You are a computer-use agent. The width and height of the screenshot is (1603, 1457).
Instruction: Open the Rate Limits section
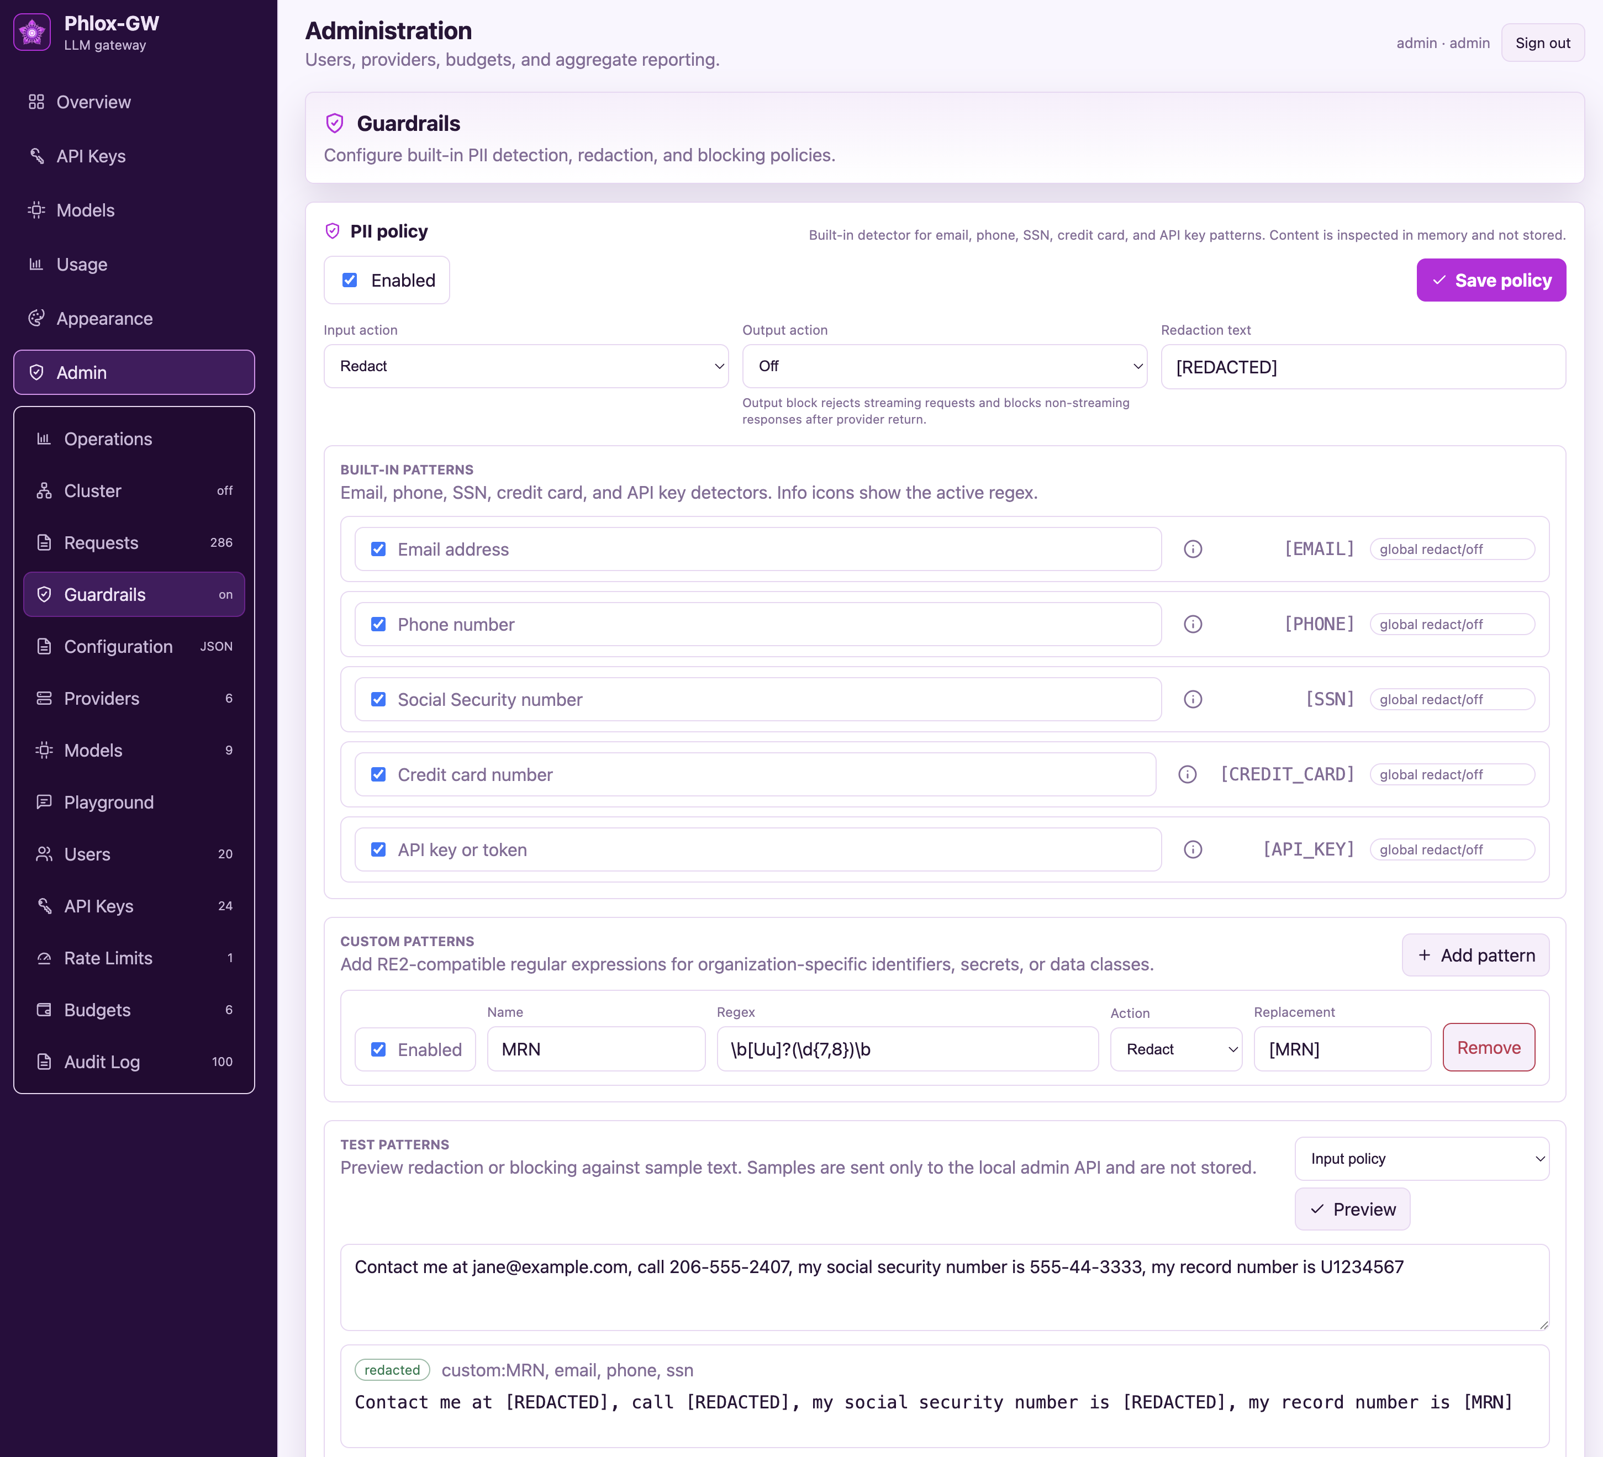pos(134,958)
